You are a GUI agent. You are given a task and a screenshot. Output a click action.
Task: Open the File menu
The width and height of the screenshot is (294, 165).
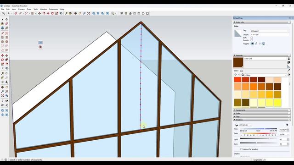coord(3,9)
